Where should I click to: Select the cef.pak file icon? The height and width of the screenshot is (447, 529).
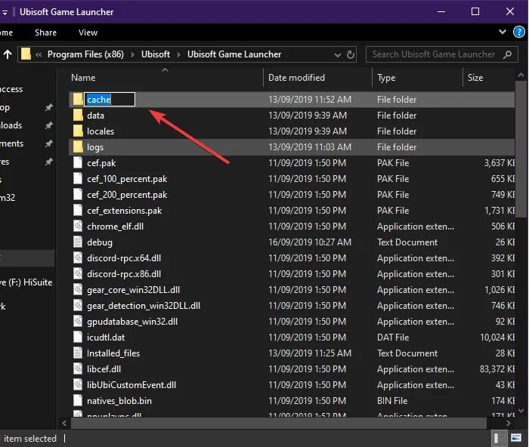(78, 163)
